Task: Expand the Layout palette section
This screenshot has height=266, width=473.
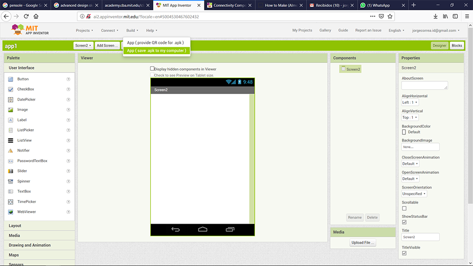Action: click(39, 226)
